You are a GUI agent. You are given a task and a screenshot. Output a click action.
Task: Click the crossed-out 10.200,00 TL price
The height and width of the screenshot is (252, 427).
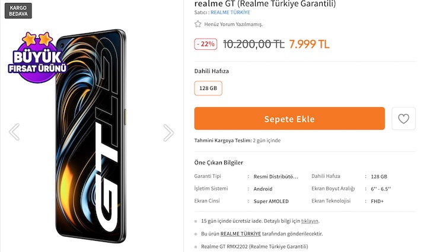[x=253, y=44]
